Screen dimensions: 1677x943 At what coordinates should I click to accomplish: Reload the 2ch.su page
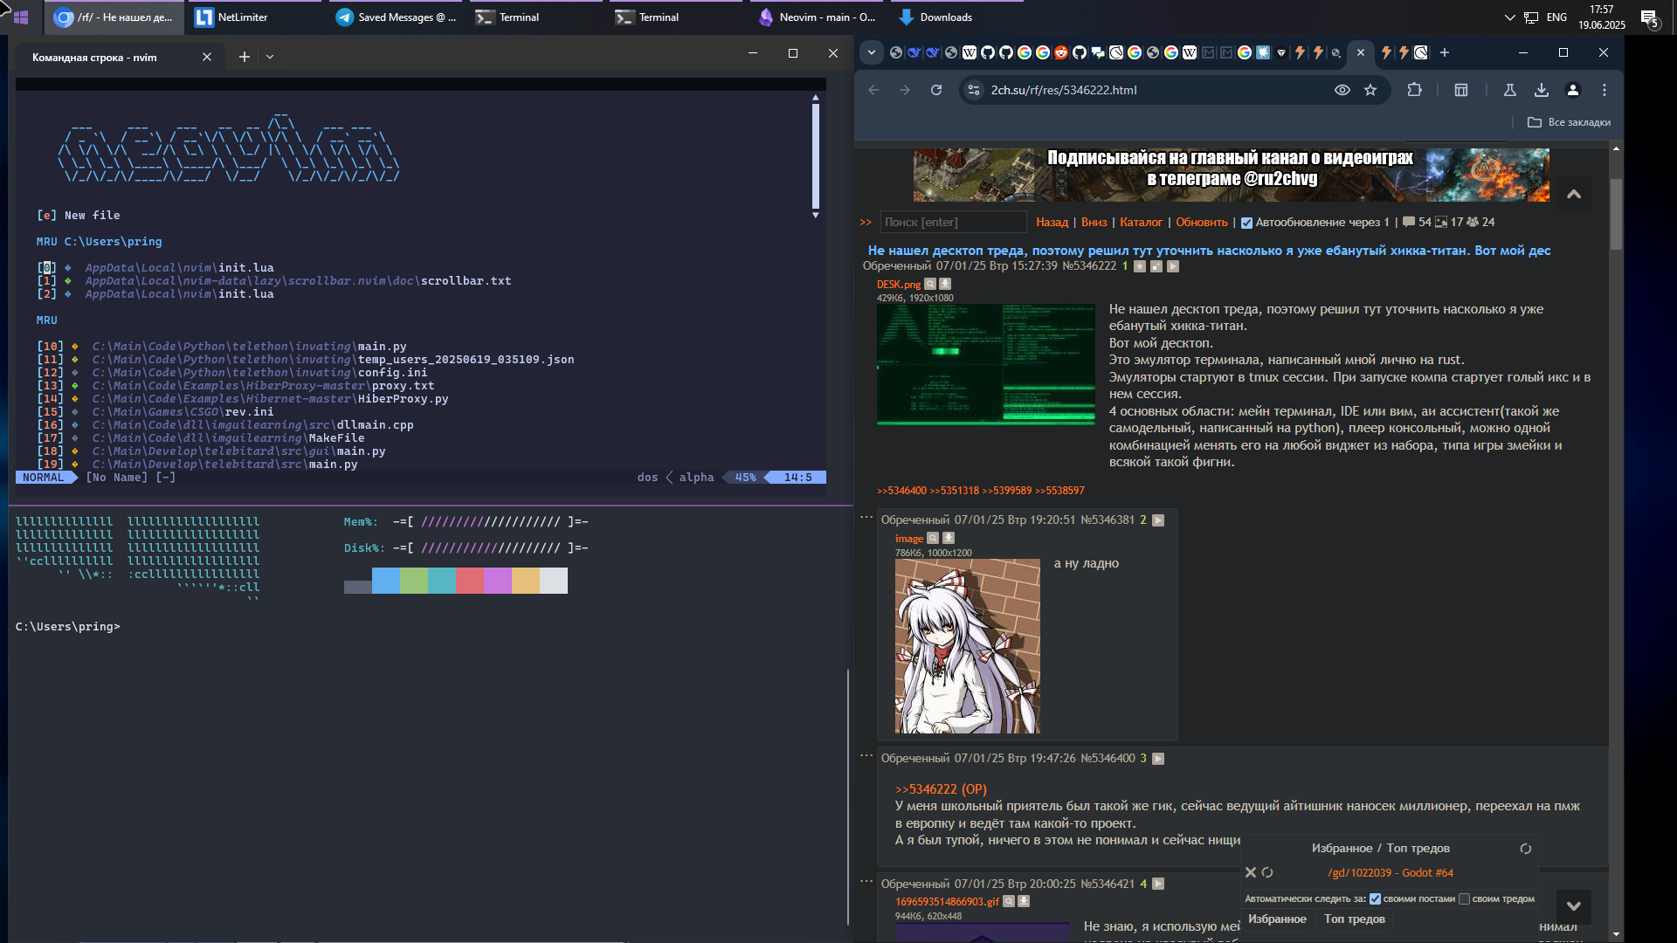click(936, 90)
